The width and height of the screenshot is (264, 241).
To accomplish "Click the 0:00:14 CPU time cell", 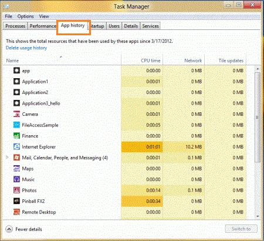I will click(x=142, y=190).
